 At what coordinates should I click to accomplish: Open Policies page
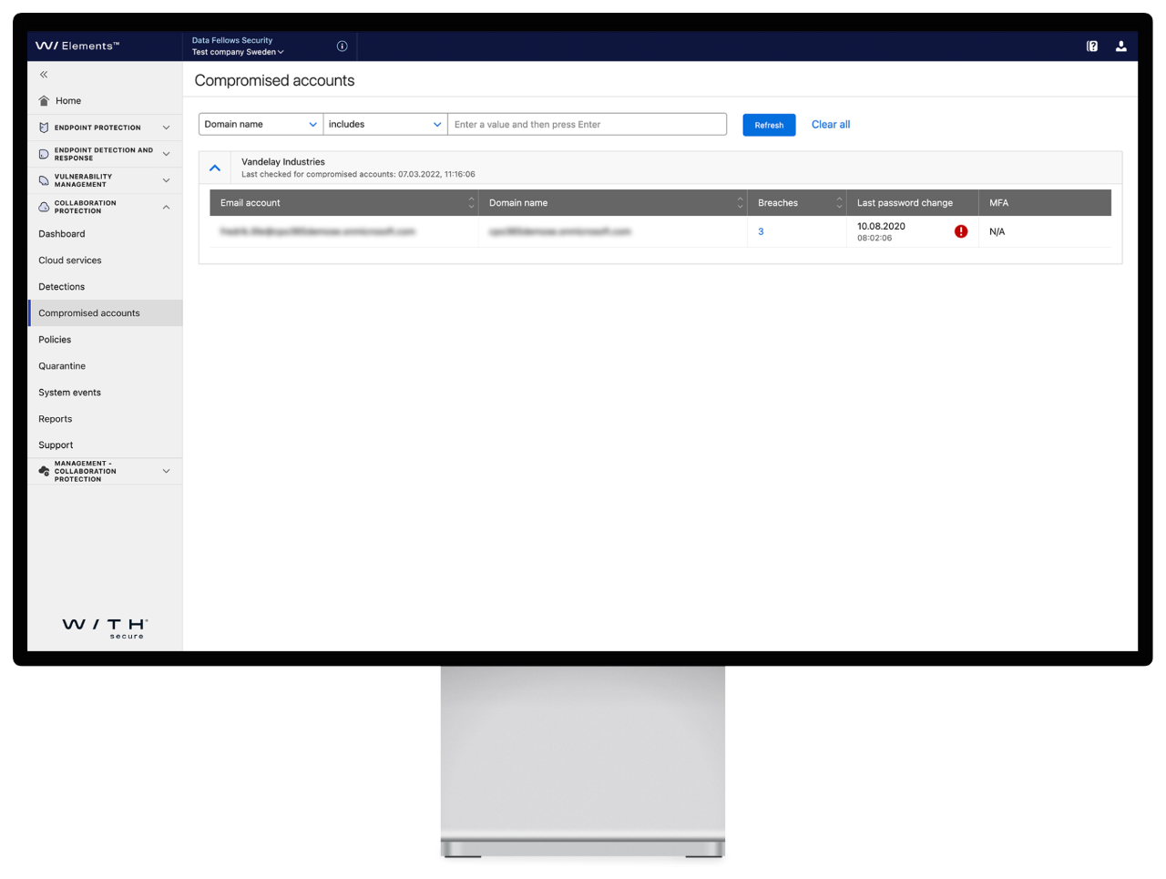click(x=55, y=340)
